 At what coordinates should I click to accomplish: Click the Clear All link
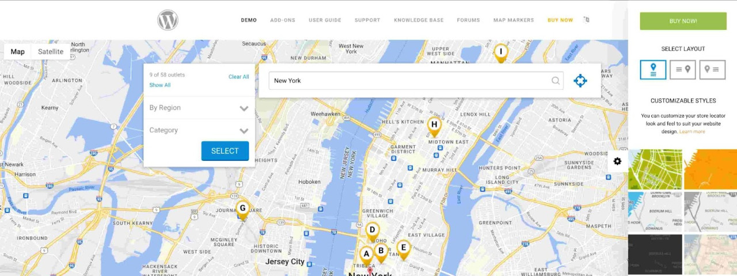[x=238, y=77]
